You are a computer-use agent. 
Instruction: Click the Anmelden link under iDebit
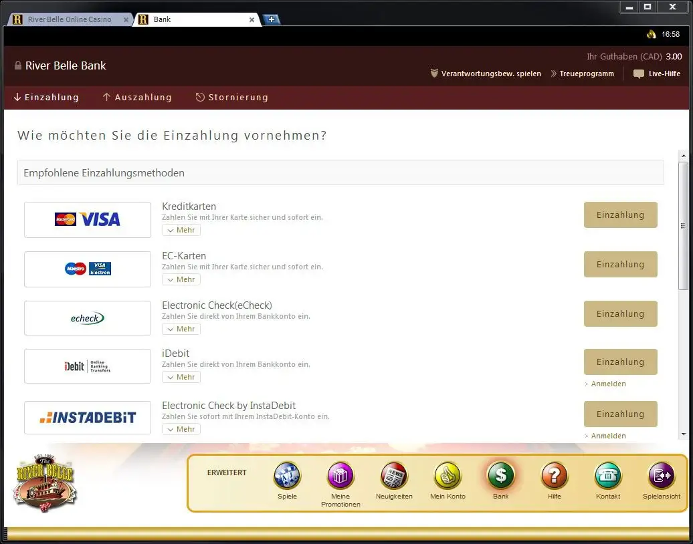608,384
